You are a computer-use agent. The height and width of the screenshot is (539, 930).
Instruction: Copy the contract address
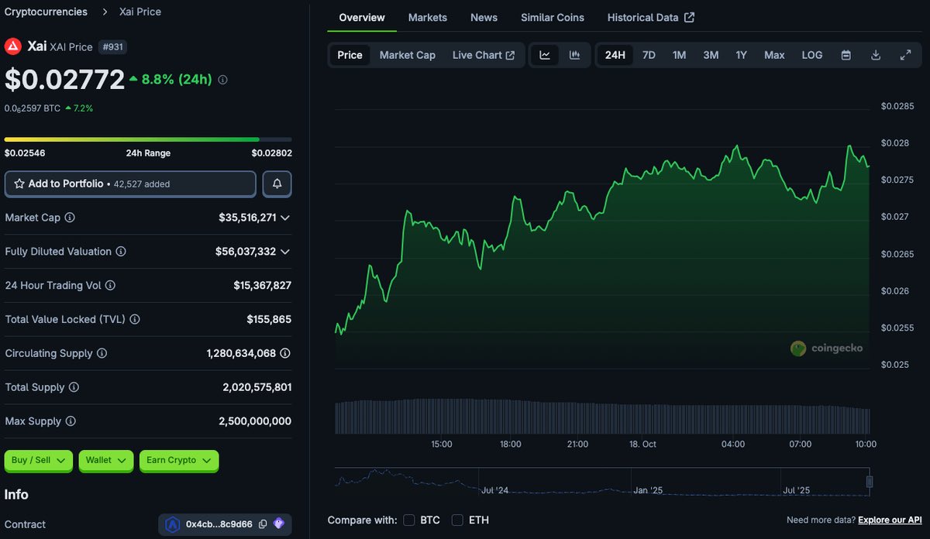[263, 524]
